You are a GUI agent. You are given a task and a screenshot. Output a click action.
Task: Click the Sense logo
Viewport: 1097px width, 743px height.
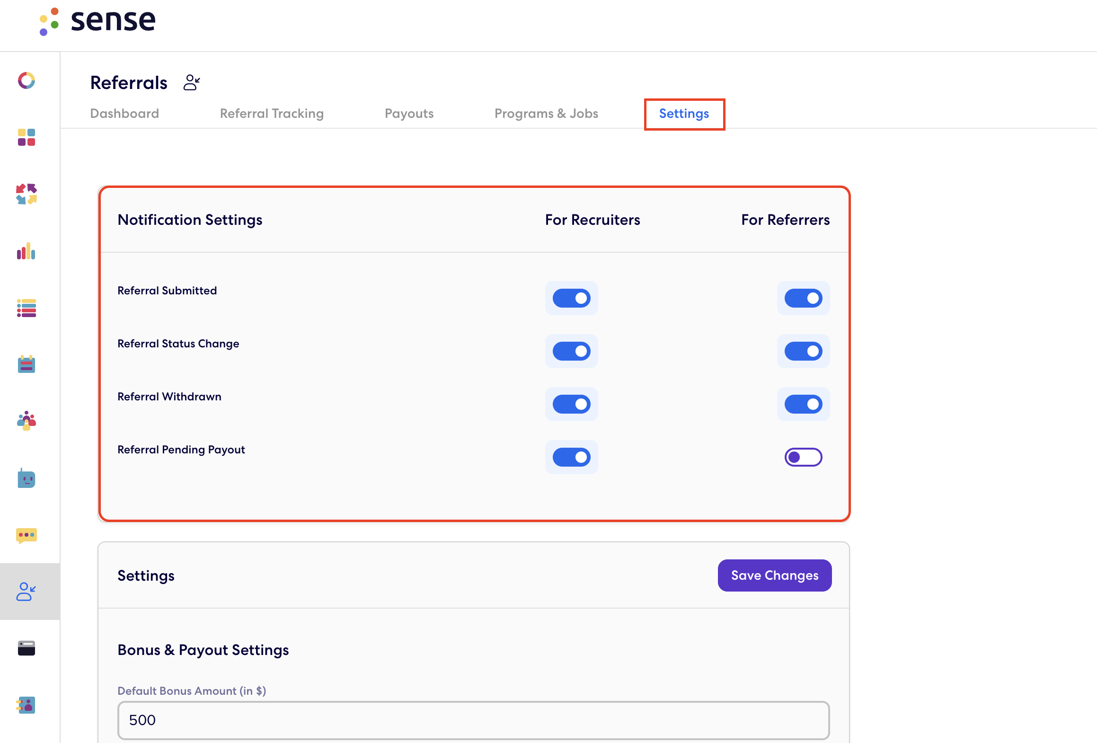pos(98,21)
